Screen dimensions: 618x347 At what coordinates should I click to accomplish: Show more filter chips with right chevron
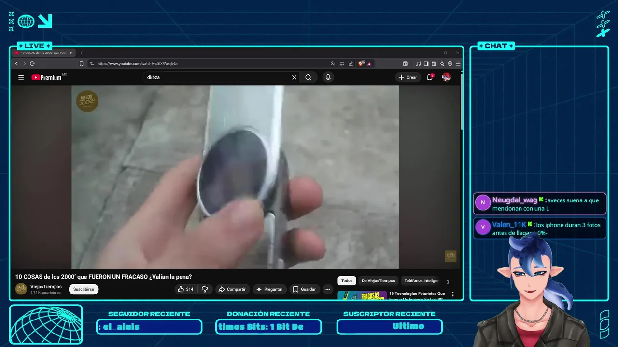(x=448, y=282)
